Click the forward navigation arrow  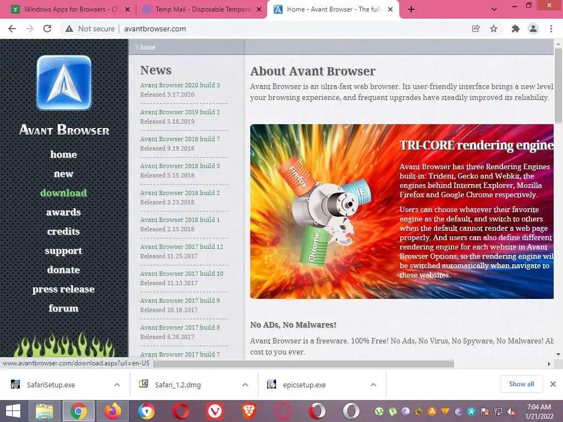click(x=30, y=29)
